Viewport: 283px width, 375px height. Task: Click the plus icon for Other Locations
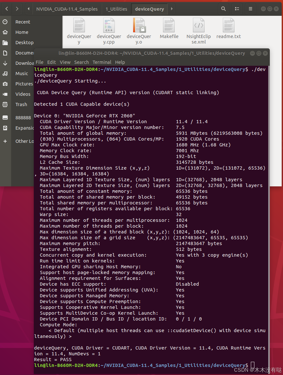pyautogui.click(x=5, y=141)
